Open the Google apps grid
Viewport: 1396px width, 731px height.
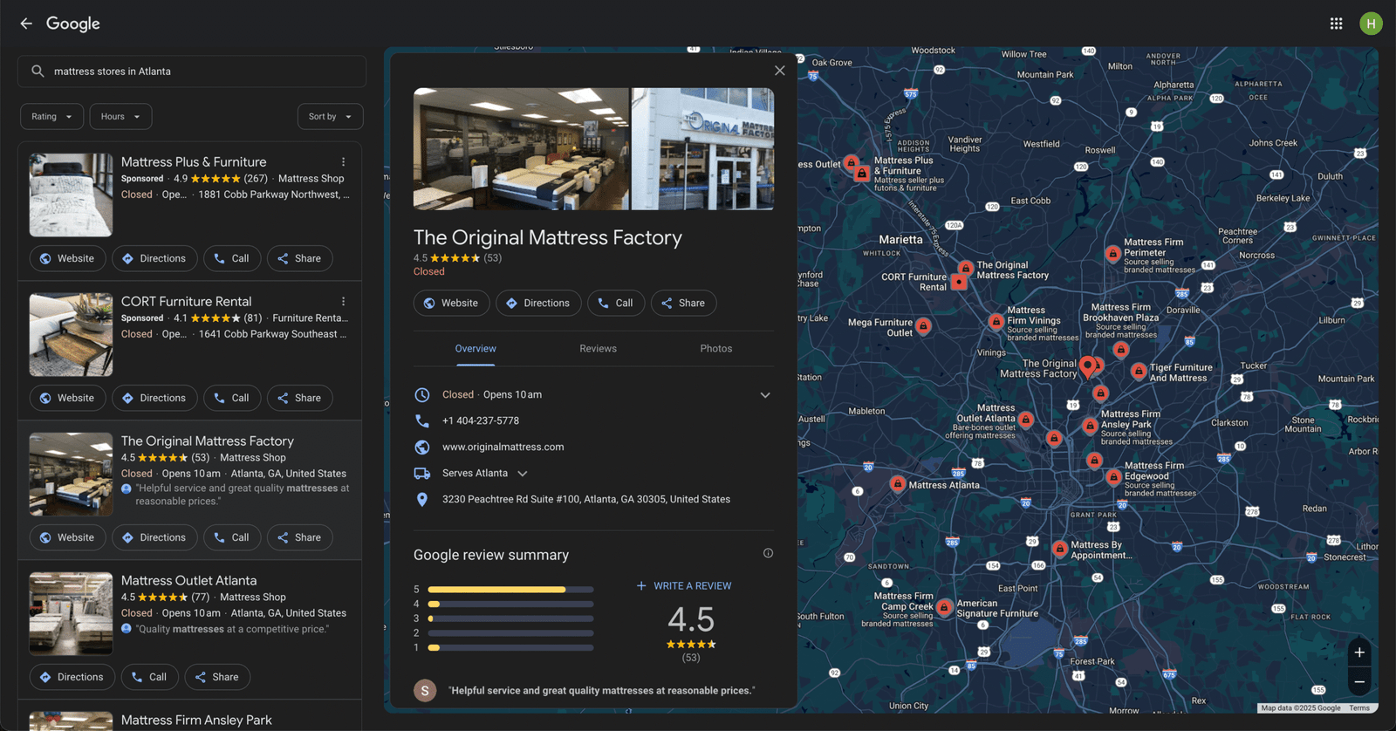[1336, 24]
